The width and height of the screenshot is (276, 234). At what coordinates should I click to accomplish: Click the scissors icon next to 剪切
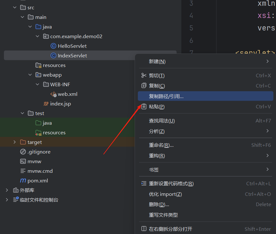click(x=144, y=76)
